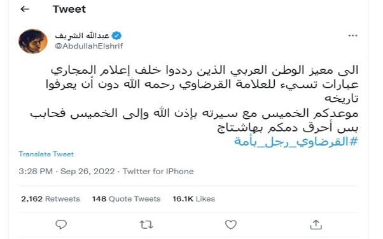View the 2,162 Retweets list

click(x=50, y=199)
